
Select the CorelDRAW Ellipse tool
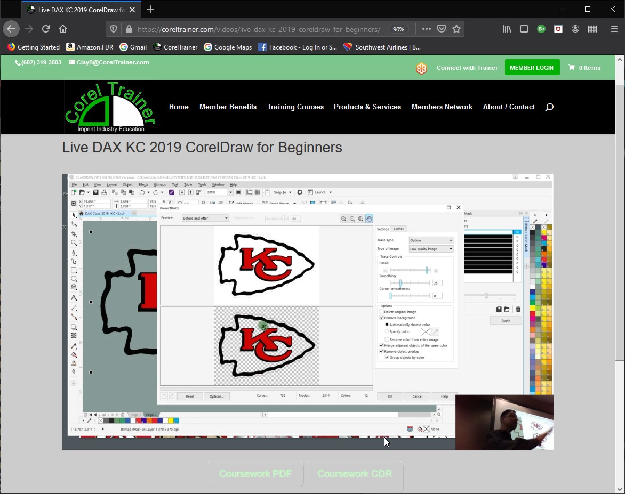pos(74,279)
